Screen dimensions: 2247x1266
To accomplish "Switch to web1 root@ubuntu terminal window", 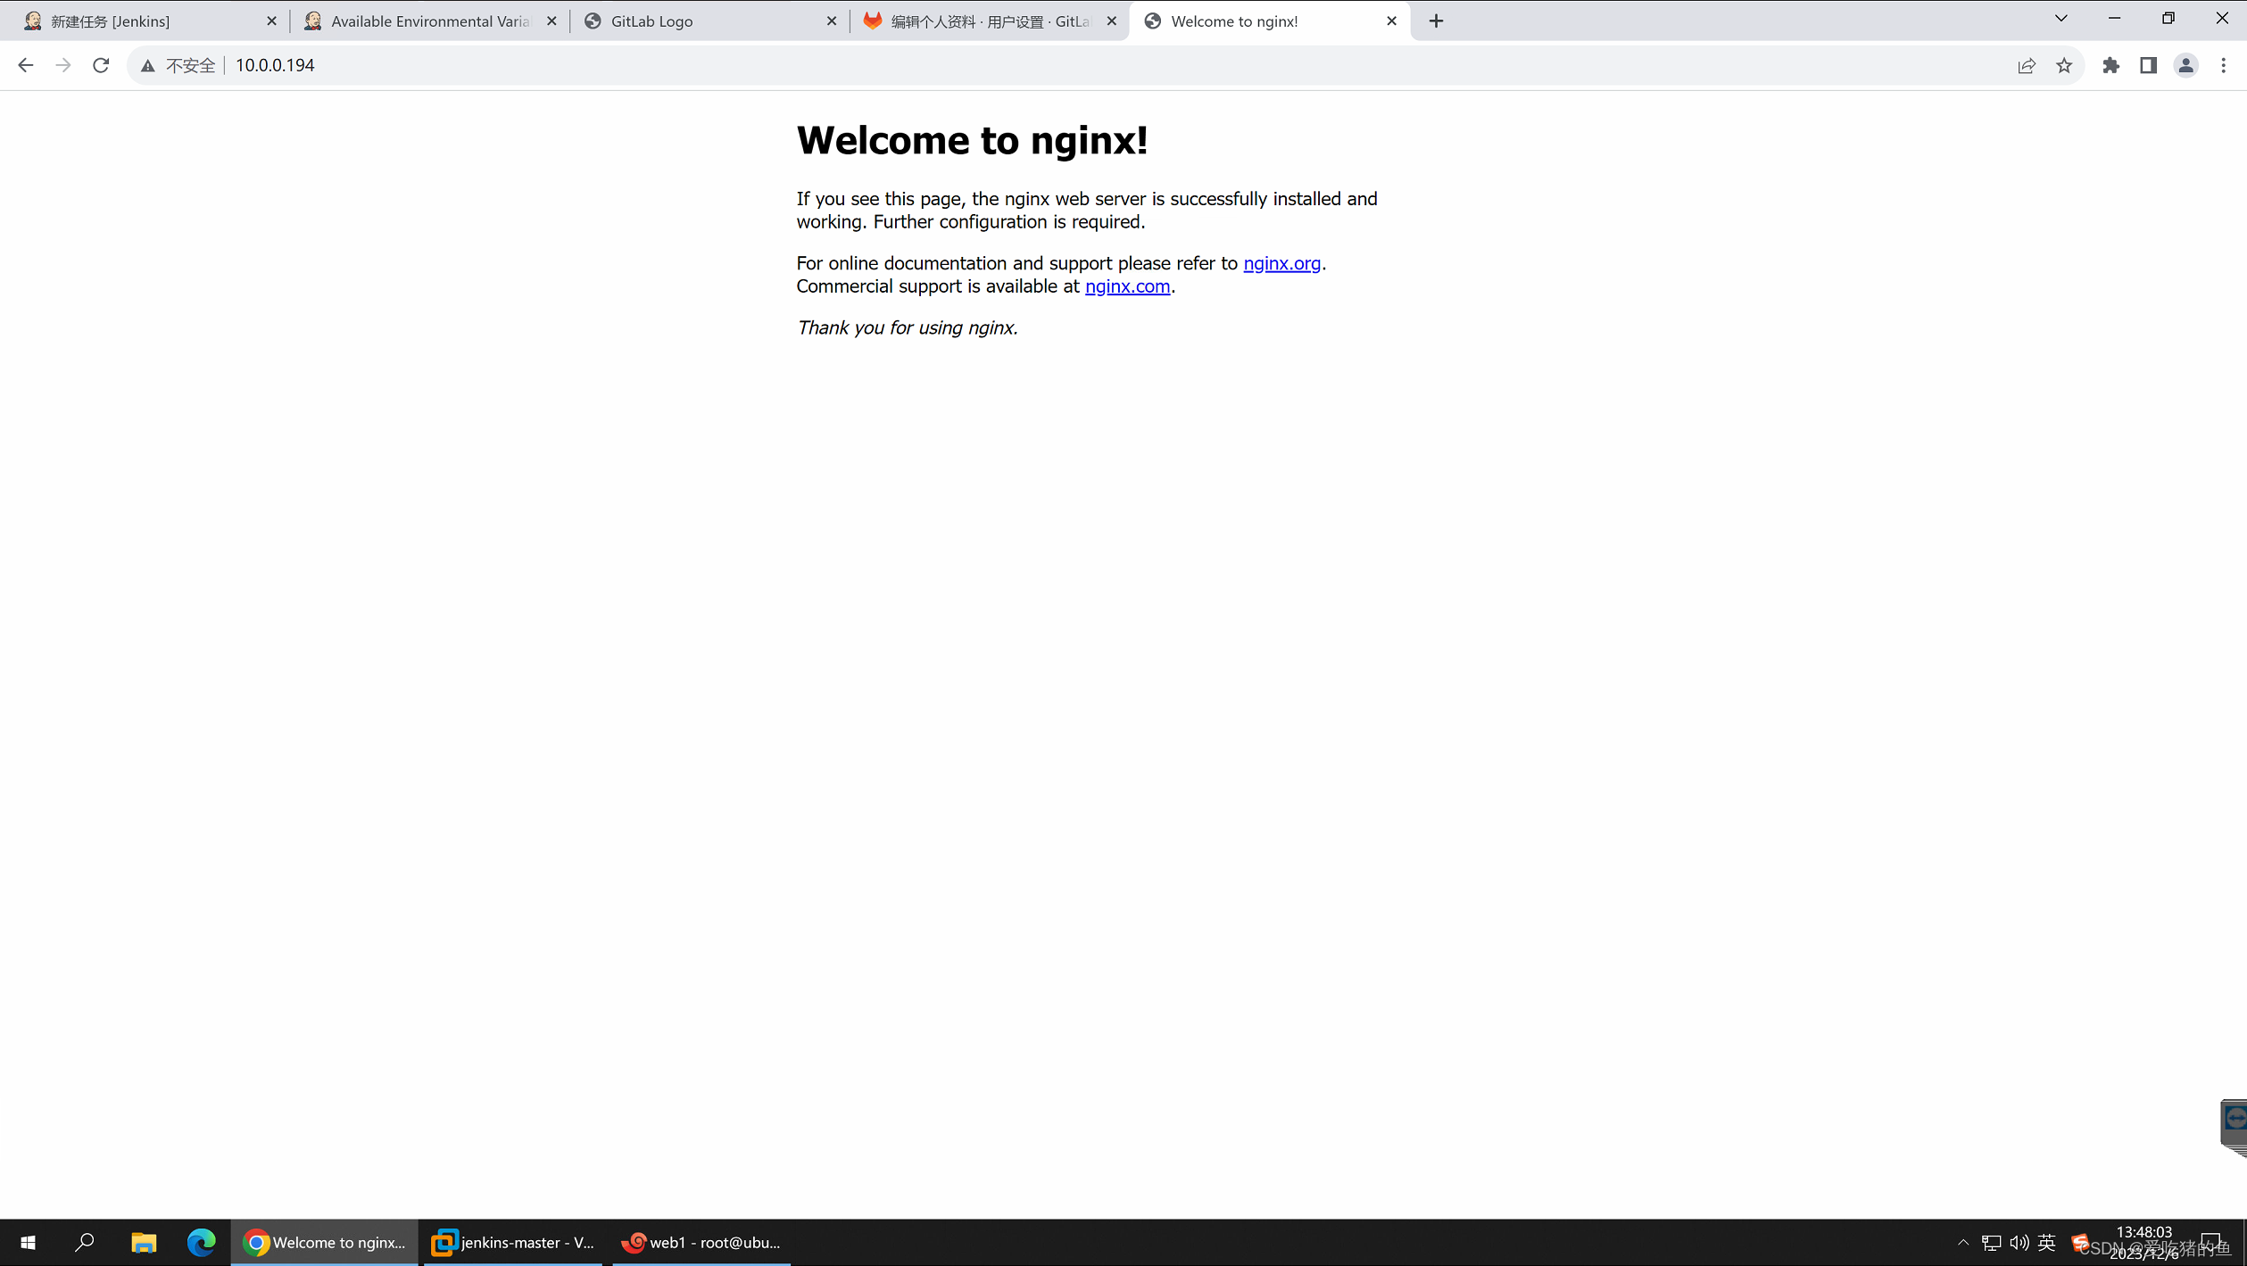I will pos(701,1242).
